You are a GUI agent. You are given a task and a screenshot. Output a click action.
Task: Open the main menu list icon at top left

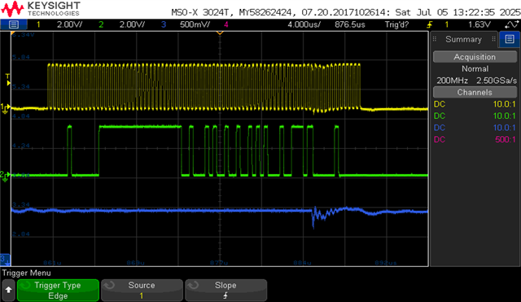pos(14,24)
